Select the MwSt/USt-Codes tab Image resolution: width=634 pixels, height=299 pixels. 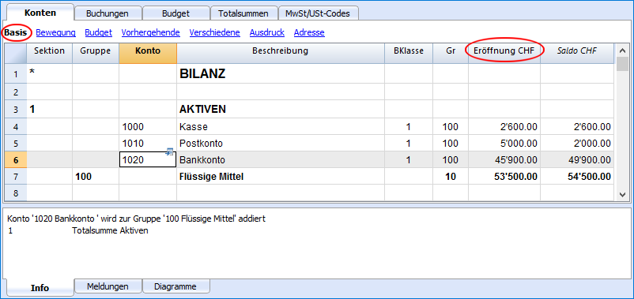click(x=319, y=13)
